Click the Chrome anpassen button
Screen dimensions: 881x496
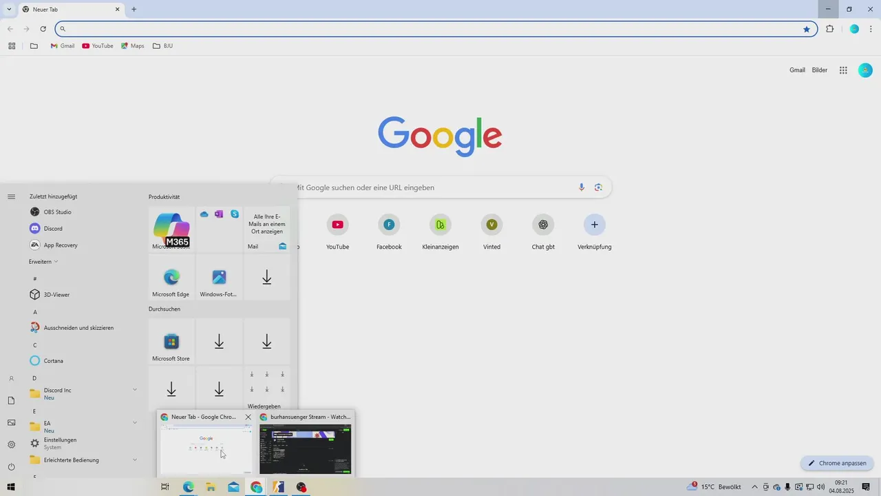point(837,463)
